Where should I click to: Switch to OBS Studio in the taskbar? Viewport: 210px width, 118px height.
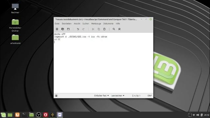pos(38,115)
